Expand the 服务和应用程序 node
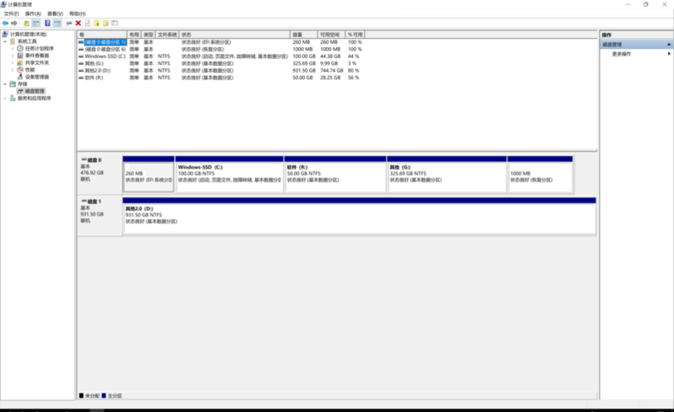Image resolution: width=674 pixels, height=412 pixels. click(x=4, y=98)
